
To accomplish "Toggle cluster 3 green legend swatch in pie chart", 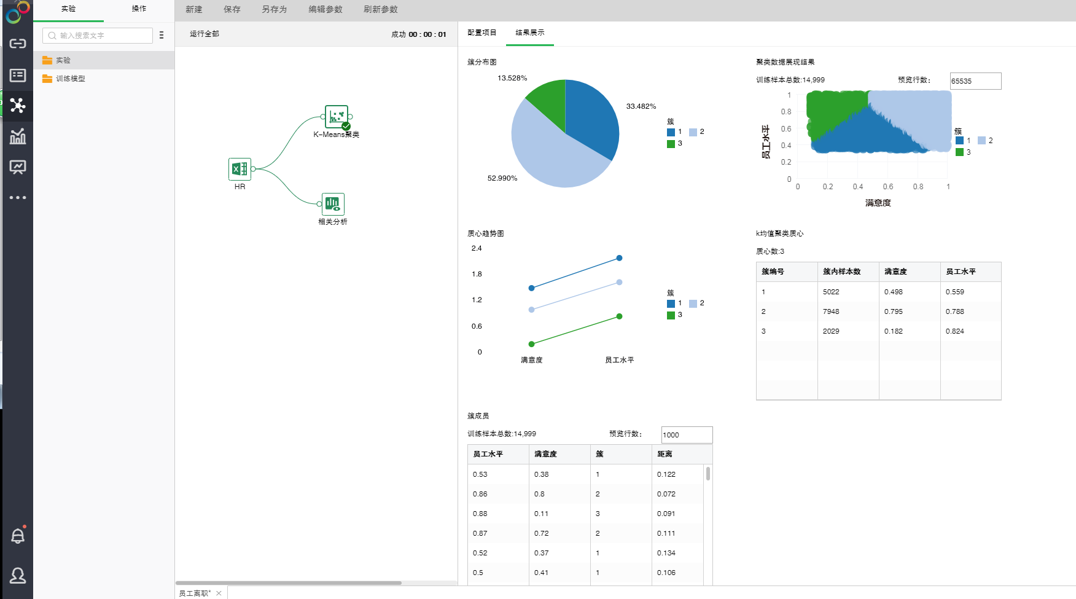I will tap(671, 144).
